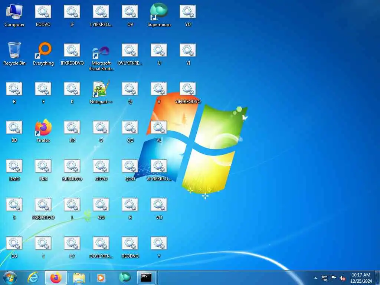Select the ODVO file icon
380x285 pixels.
[x=101, y=170]
